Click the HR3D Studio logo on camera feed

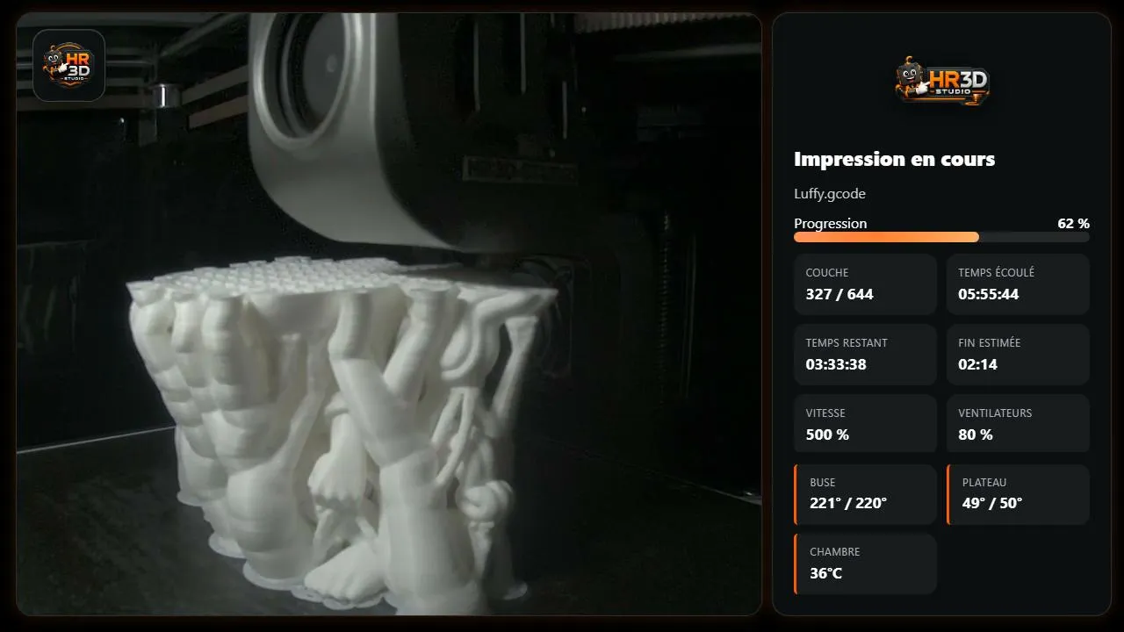click(x=68, y=66)
